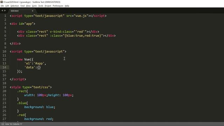Click the '#app' string on line 13

coord(39,63)
